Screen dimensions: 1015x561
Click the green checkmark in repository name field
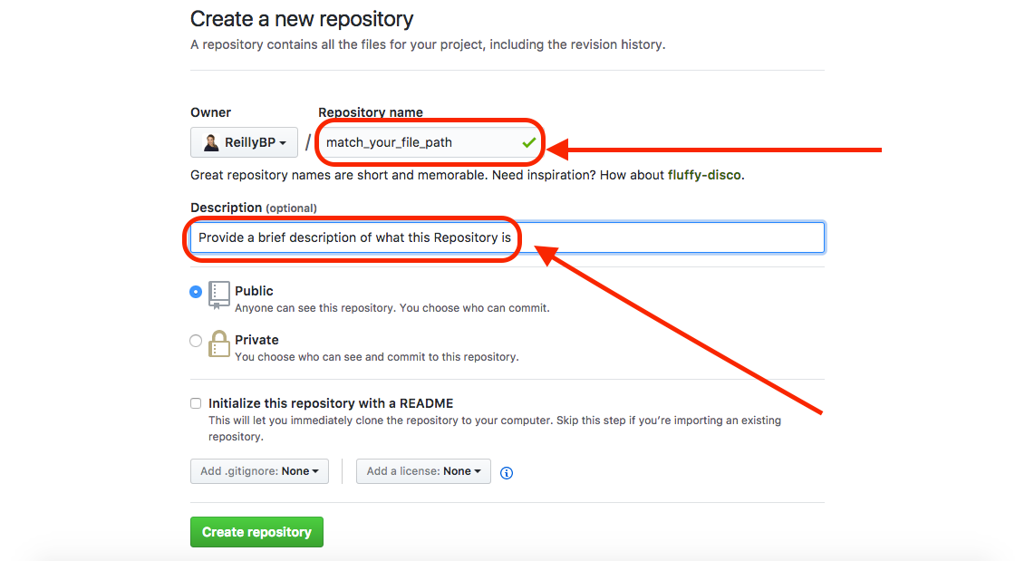point(528,142)
